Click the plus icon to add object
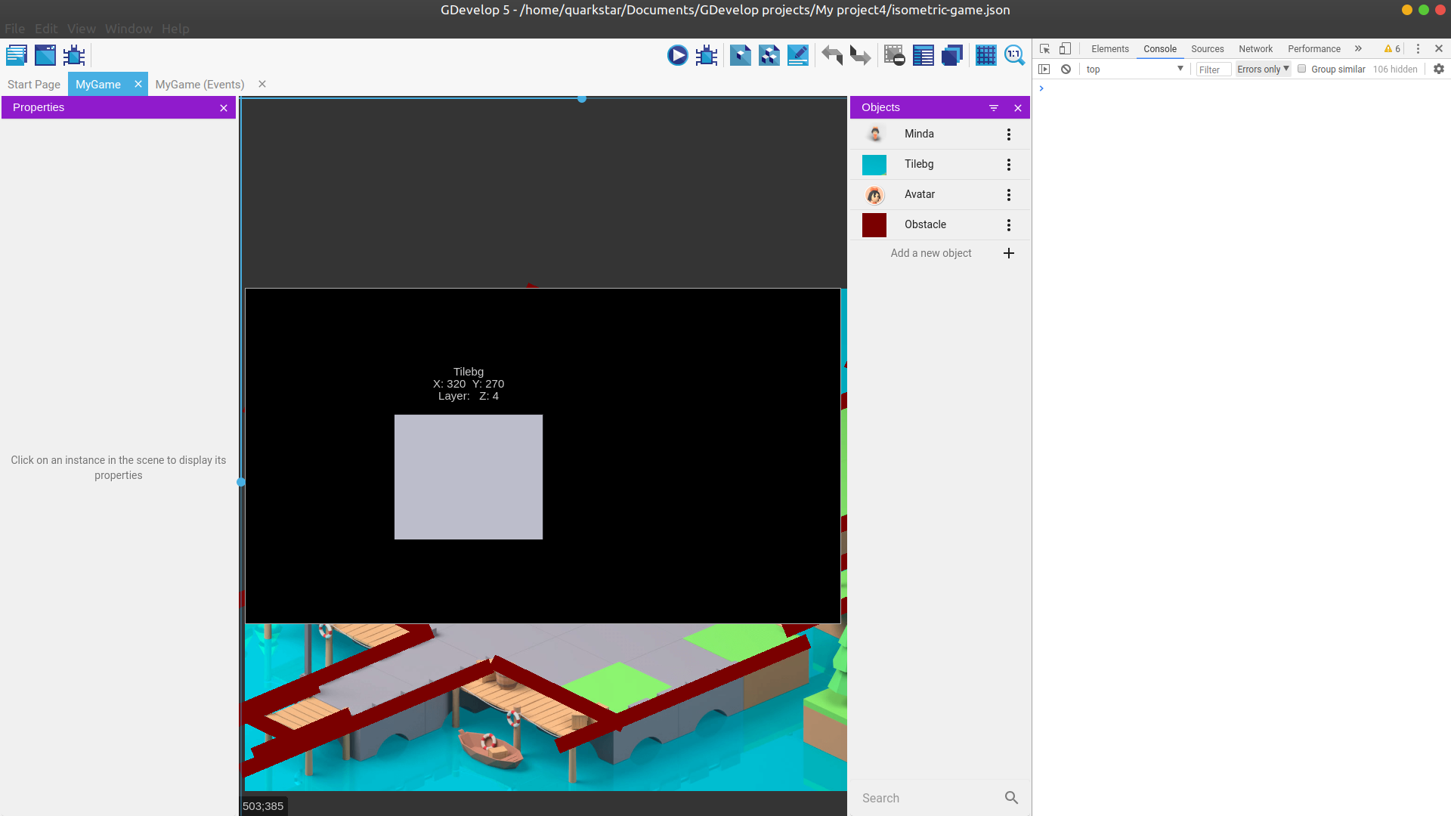Viewport: 1451px width, 816px height. pos(1009,253)
